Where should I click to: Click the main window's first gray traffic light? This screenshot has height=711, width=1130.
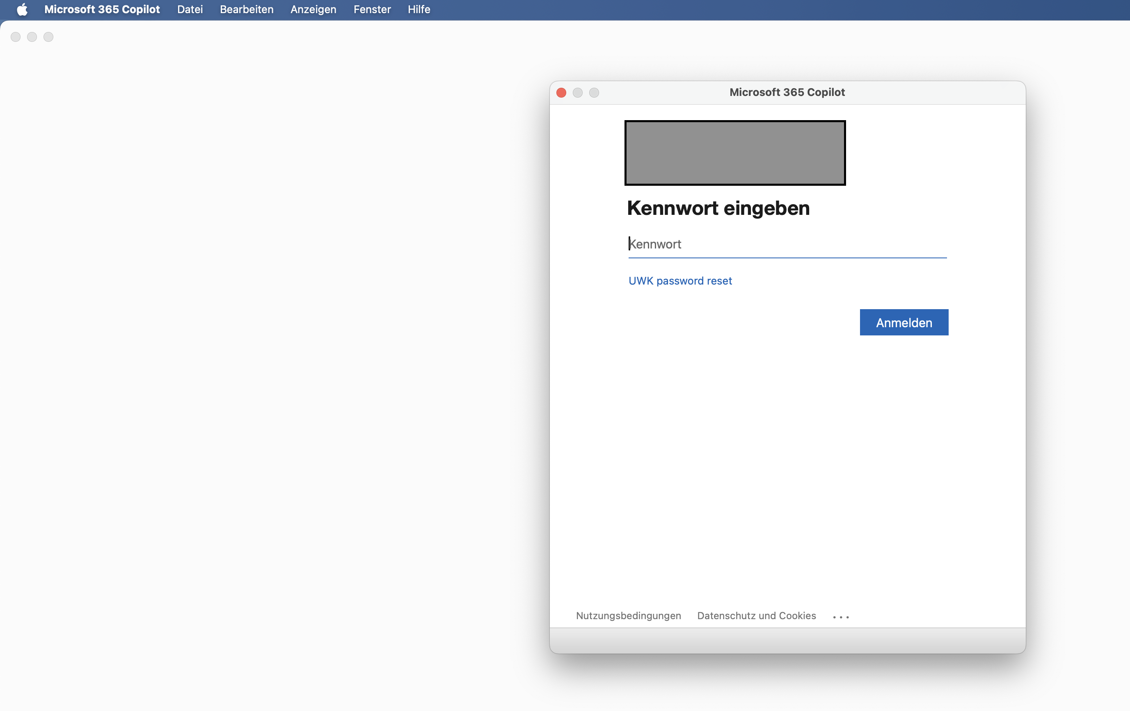point(16,36)
